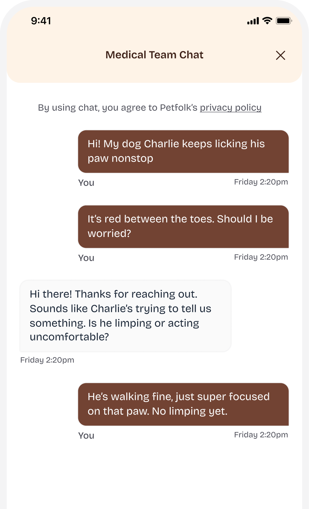Close the Medical Team Chat
This screenshot has width=309, height=509.
[x=280, y=55]
